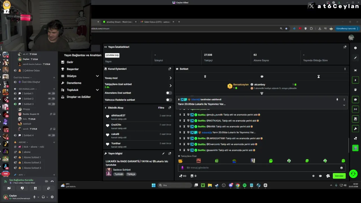
Task: Click the wrench icon in right sidebar
Action: point(355,129)
